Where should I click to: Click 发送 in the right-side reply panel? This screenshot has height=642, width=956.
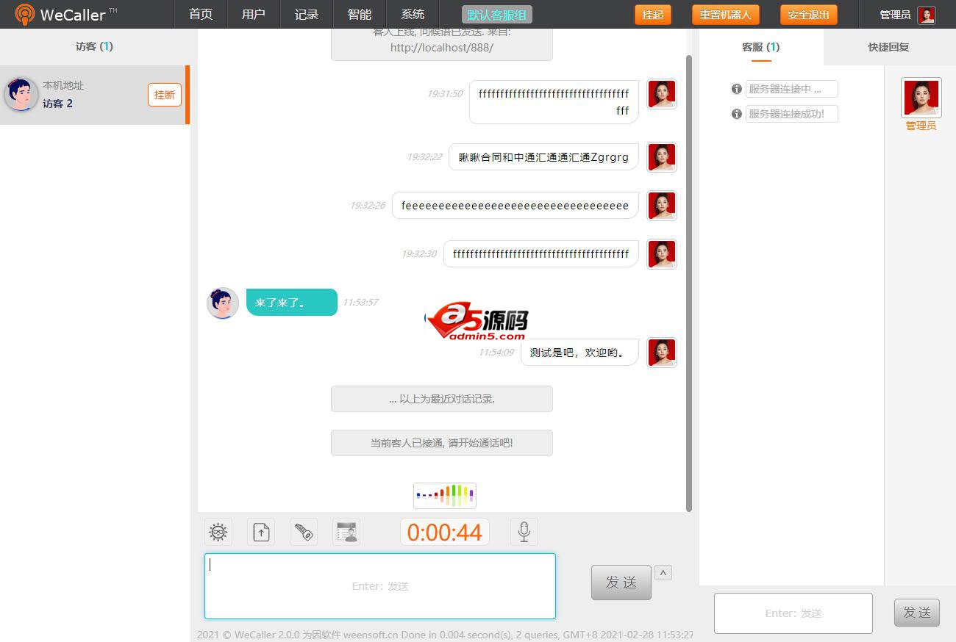click(x=917, y=612)
